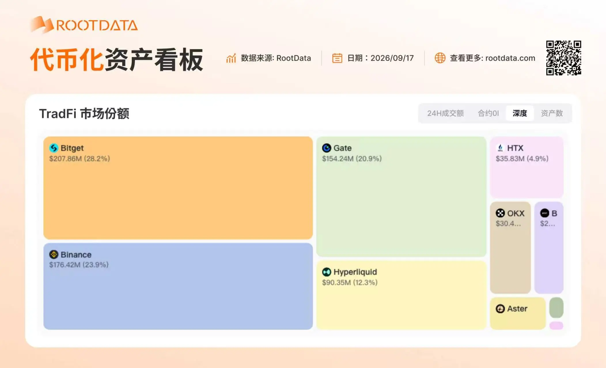
Task: Click the $176.42M (23.9%) value
Action: pos(79,264)
